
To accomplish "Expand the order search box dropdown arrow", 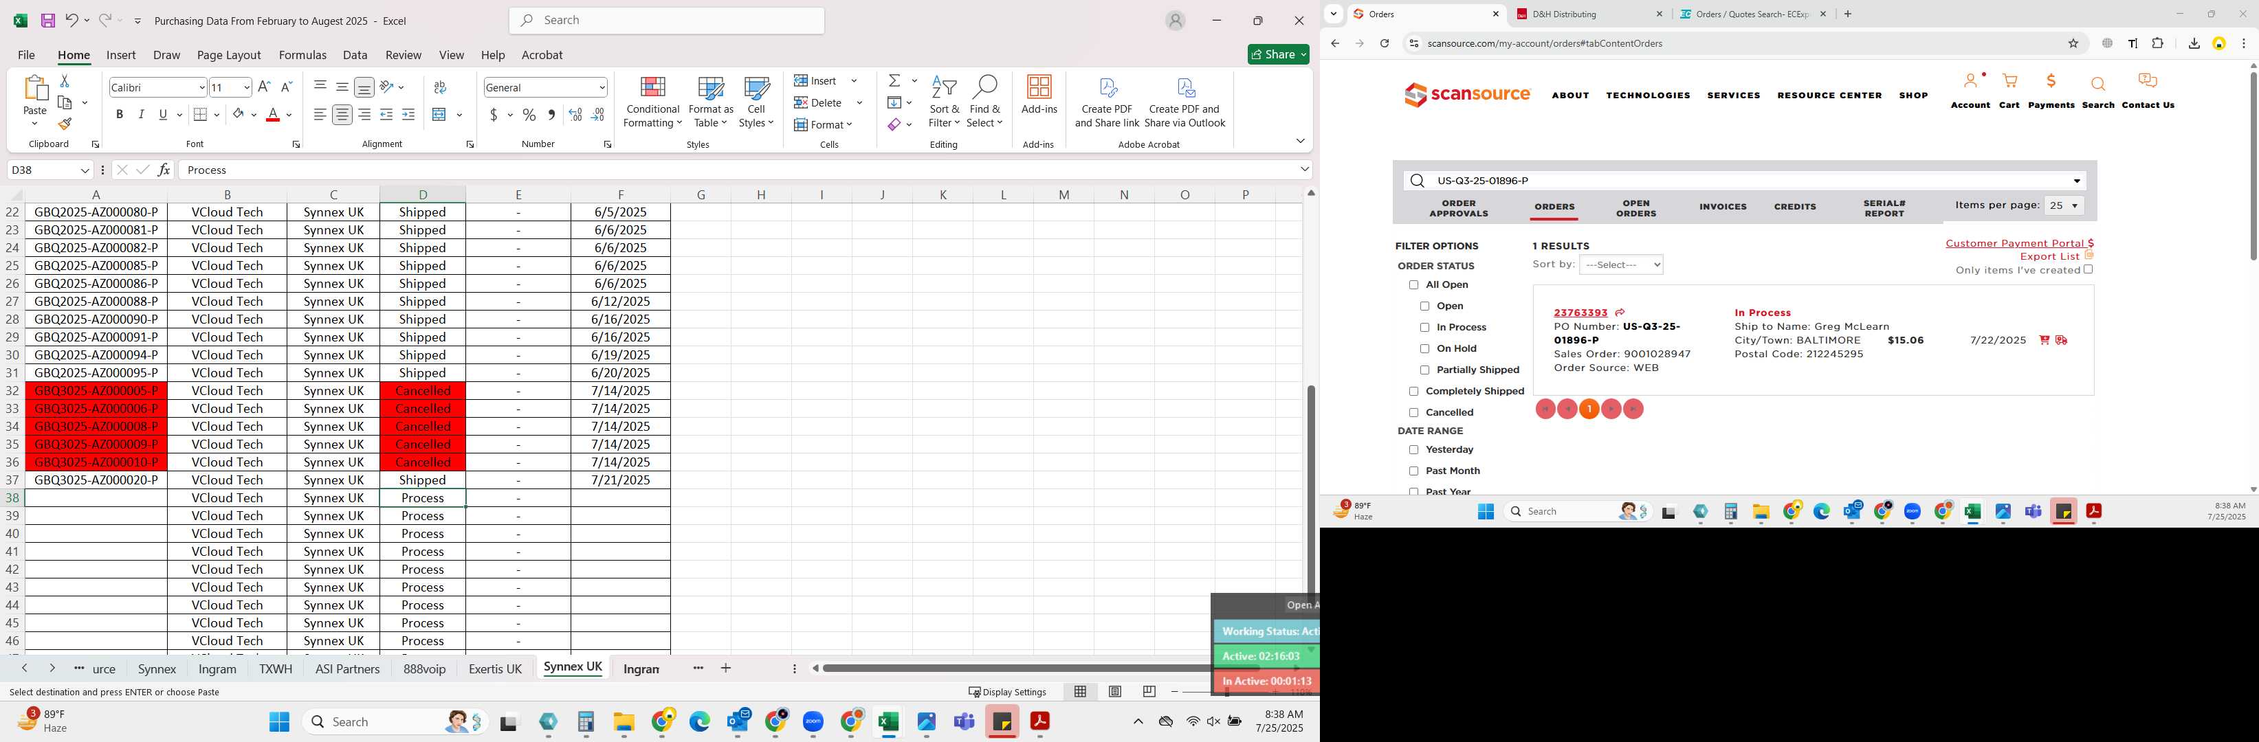I will (2077, 181).
